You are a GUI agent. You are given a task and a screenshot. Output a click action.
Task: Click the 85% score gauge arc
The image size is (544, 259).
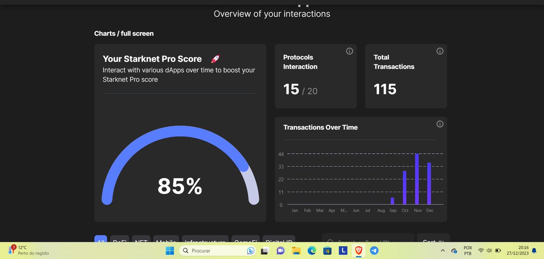click(x=180, y=131)
